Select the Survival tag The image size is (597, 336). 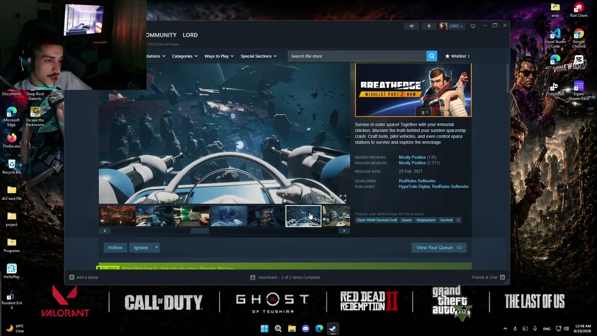pyautogui.click(x=446, y=220)
